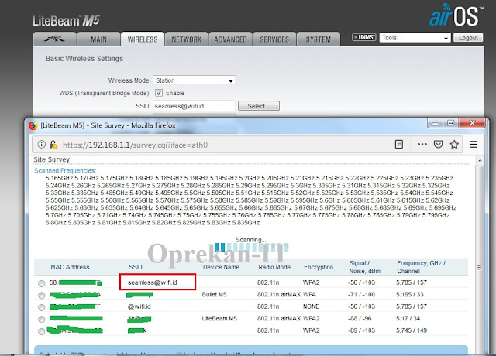Image resolution: width=496 pixels, height=356 pixels.
Task: Sort by Device Name column header
Action: [221, 267]
